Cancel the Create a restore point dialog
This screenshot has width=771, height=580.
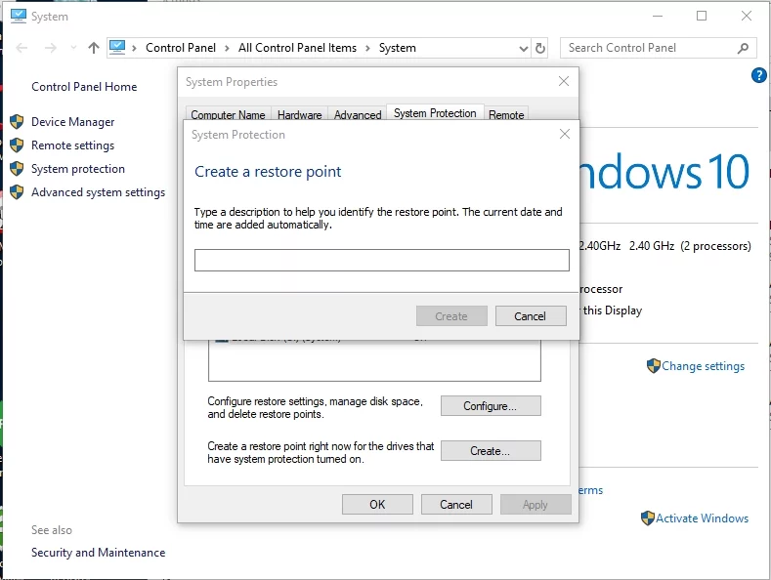coord(530,316)
